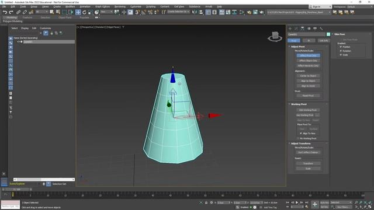Open the Reference Coordinate System dropdown
This screenshot has height=210, width=374.
click(x=106, y=12)
